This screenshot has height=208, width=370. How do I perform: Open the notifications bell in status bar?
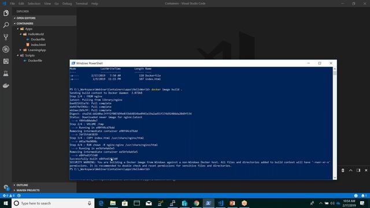[364, 195]
